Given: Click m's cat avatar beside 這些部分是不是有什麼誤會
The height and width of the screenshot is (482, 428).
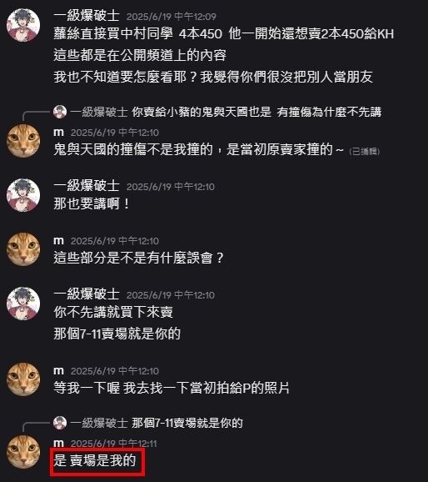Looking at the screenshot, I should tap(23, 249).
